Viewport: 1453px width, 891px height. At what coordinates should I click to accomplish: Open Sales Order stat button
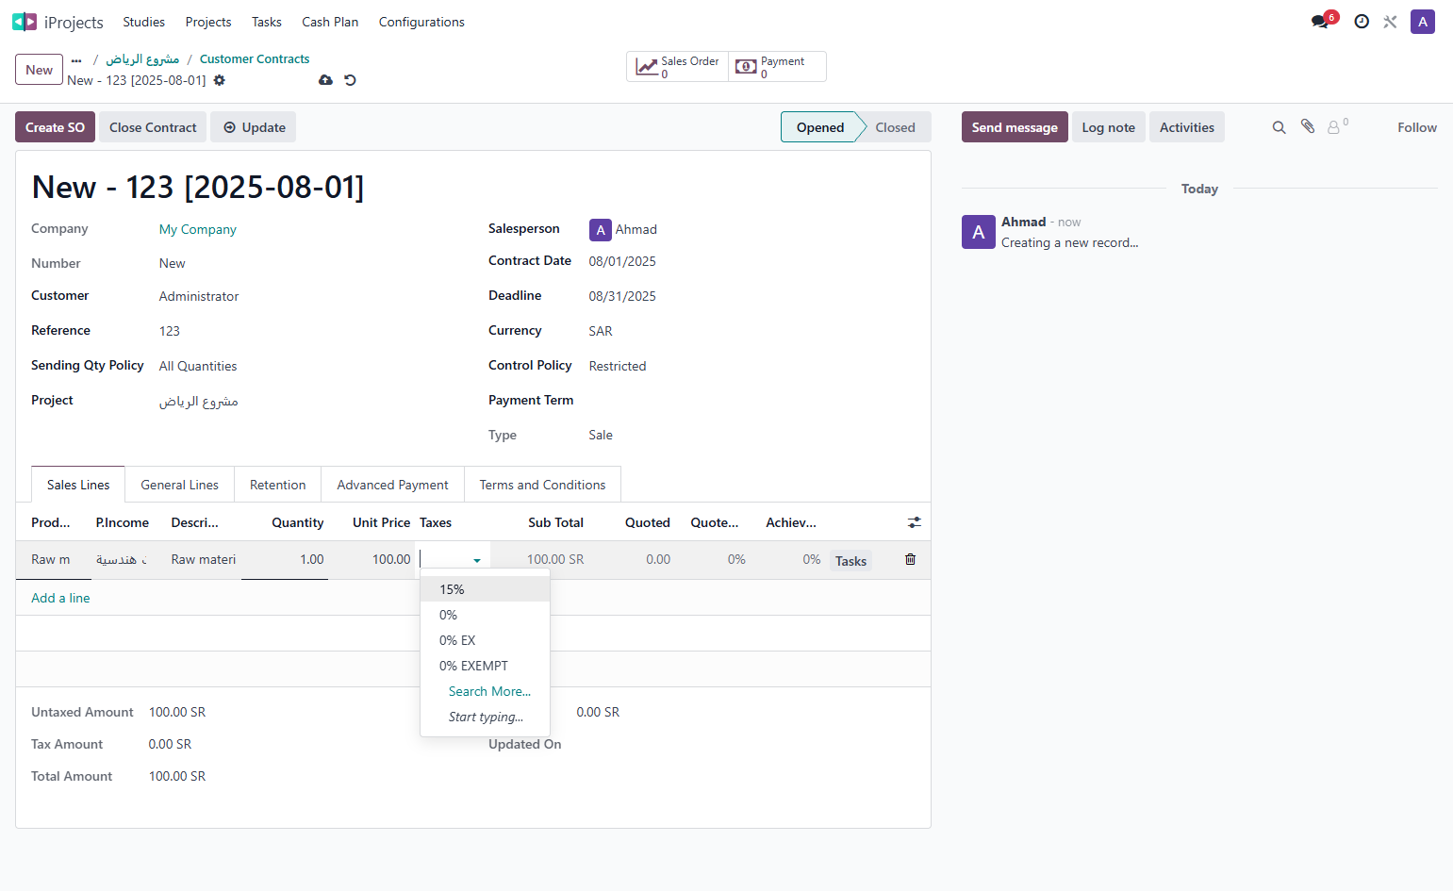tap(678, 67)
